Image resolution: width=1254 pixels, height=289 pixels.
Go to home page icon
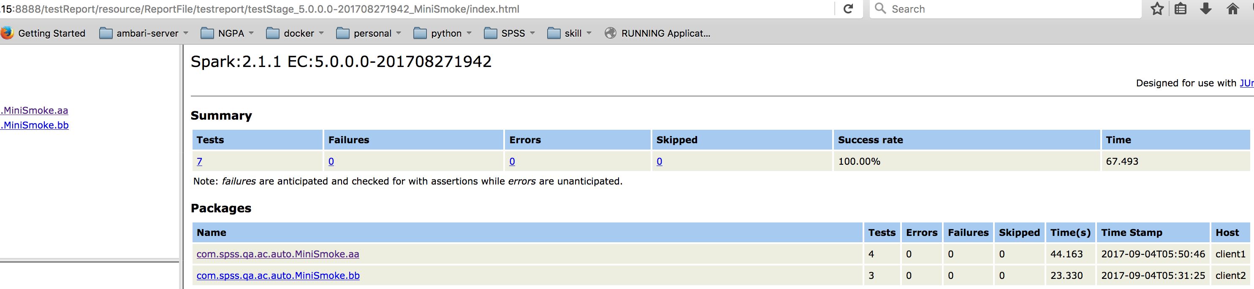(x=1232, y=9)
